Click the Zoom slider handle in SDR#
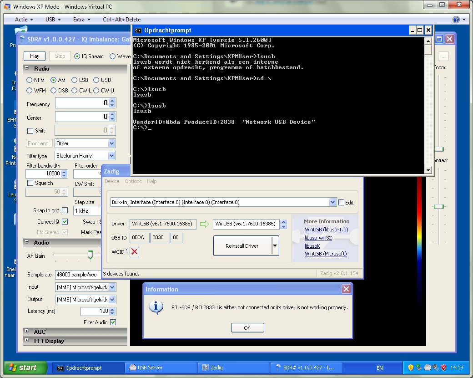This screenshot has width=473, height=378. (439, 149)
